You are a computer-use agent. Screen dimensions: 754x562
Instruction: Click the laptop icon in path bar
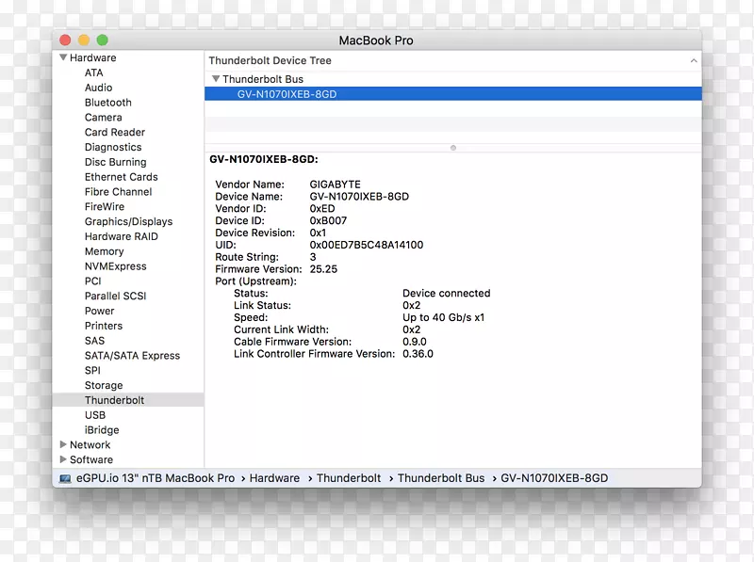(x=65, y=478)
